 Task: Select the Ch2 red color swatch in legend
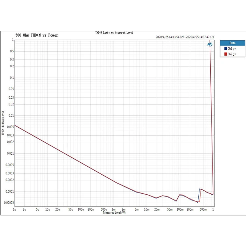click(x=226, y=54)
